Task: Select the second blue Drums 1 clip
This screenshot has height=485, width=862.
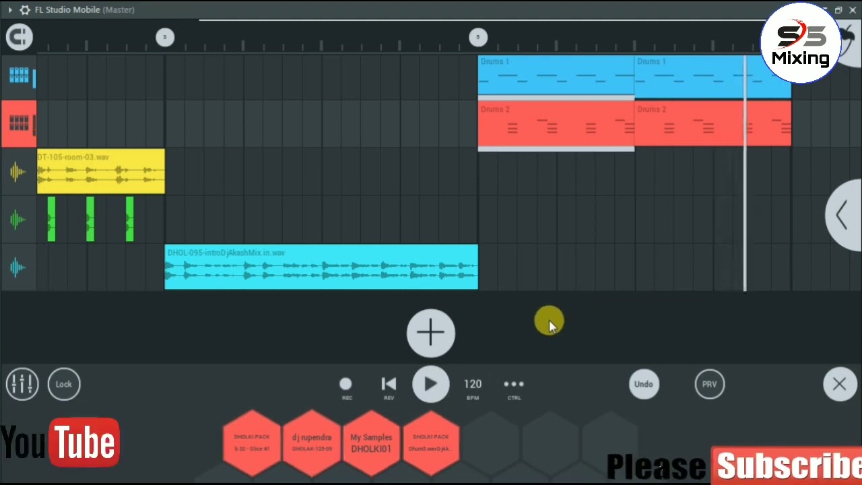Action: coord(712,77)
